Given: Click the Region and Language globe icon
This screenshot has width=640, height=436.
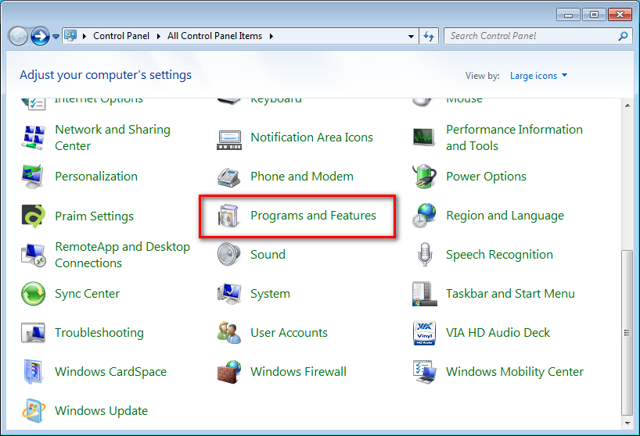Looking at the screenshot, I should pos(424,216).
